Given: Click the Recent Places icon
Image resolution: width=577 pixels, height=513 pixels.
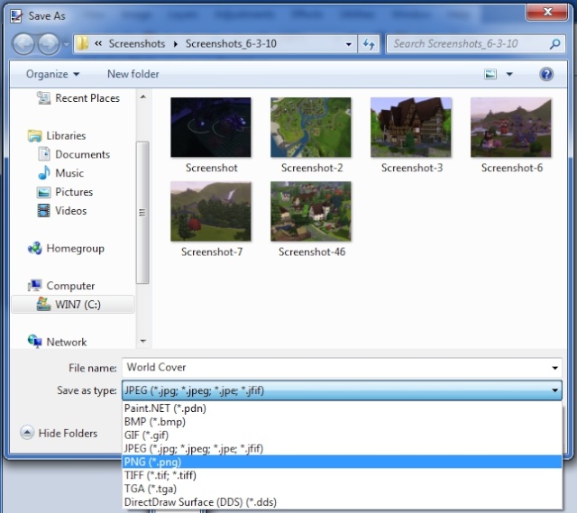Looking at the screenshot, I should (43, 98).
